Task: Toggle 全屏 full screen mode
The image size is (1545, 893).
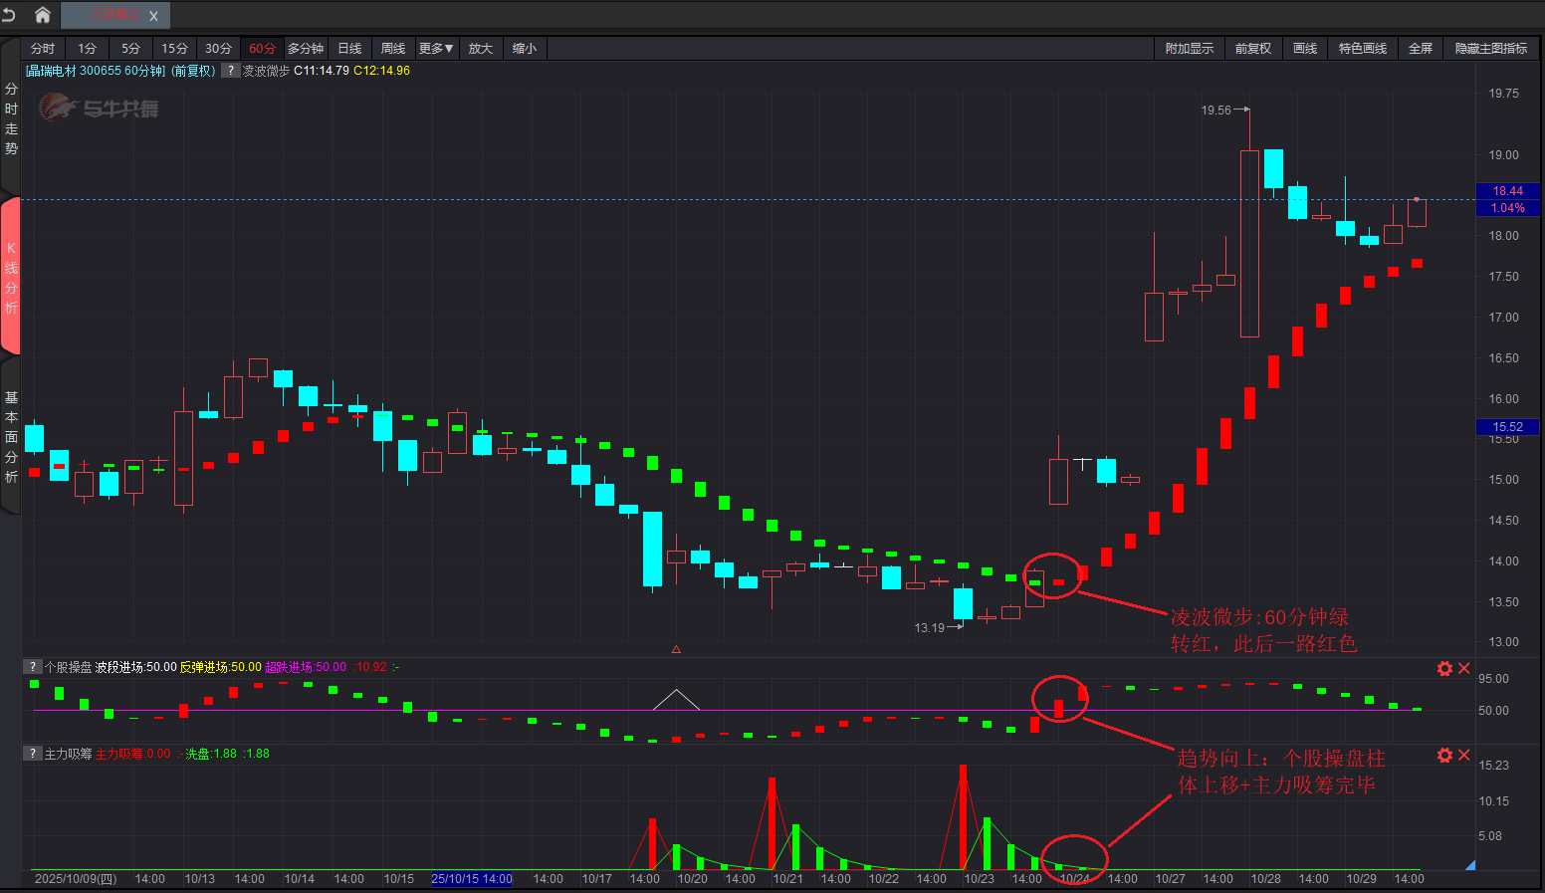Action: (x=1421, y=49)
